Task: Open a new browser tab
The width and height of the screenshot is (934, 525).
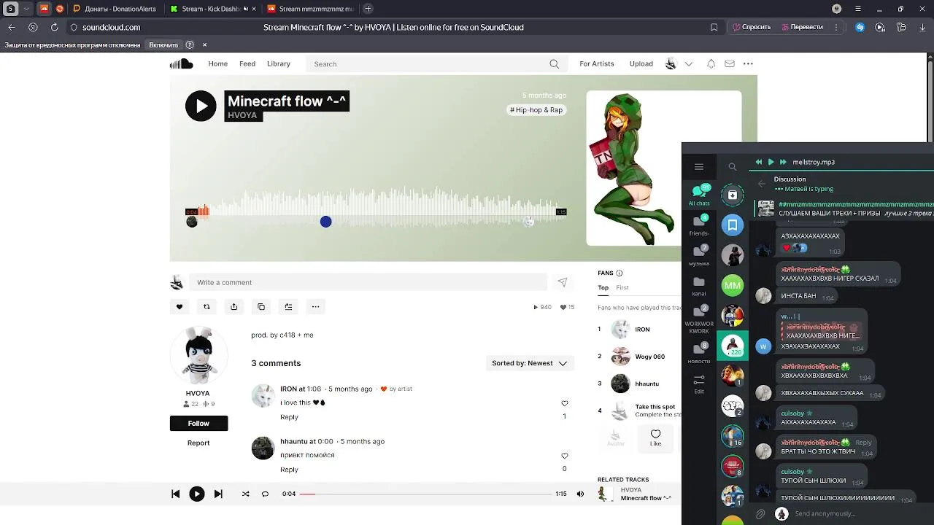Action: click(368, 9)
